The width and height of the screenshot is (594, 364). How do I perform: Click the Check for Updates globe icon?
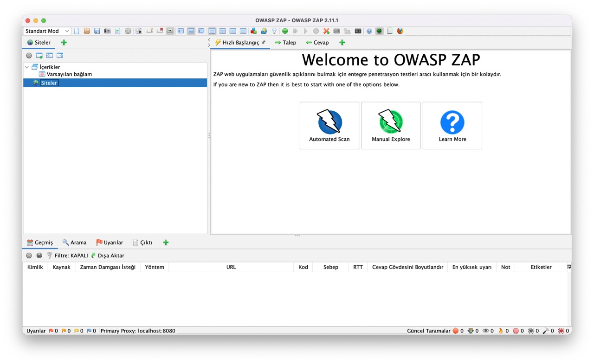[x=264, y=31]
